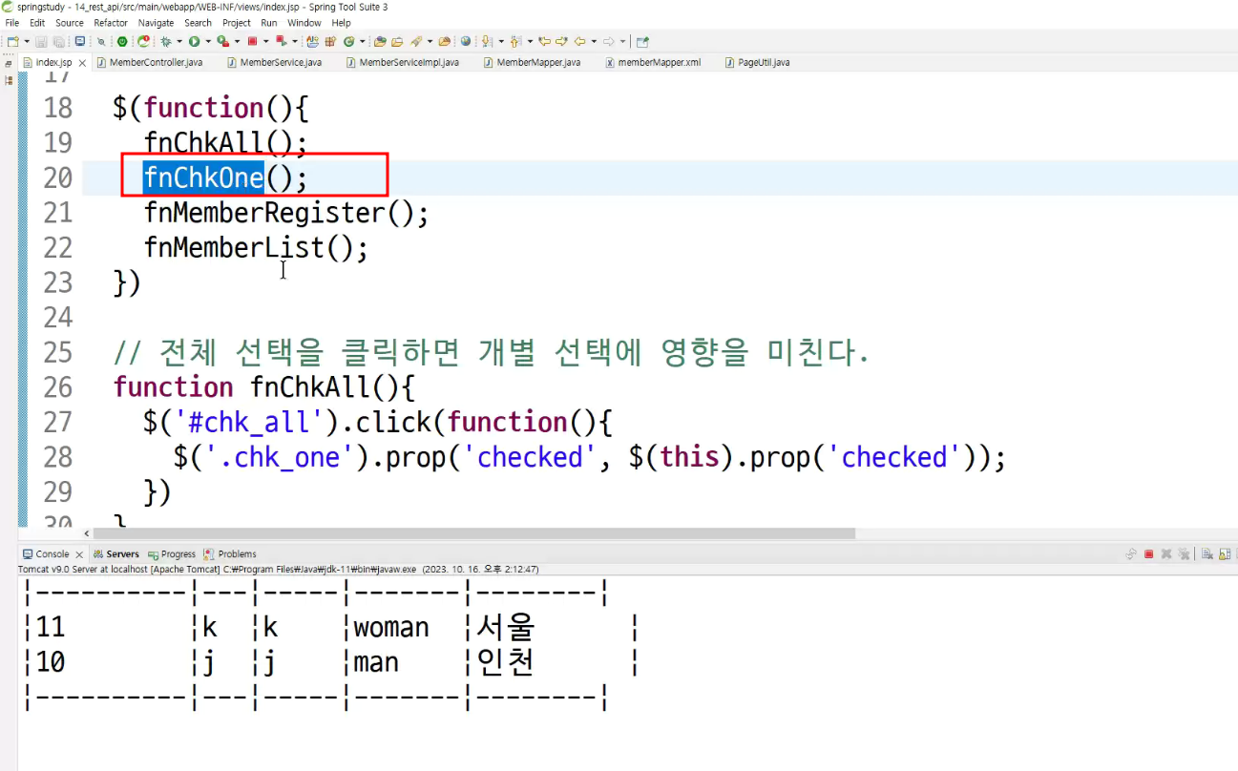The image size is (1238, 771).
Task: Open the Source menu
Action: (70, 23)
